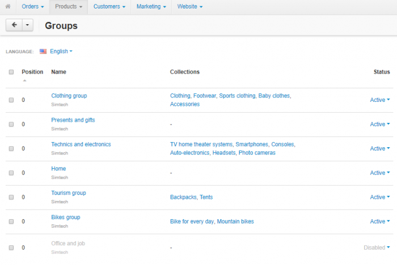Click the Status column header
Image resolution: width=397 pixels, height=265 pixels.
coord(382,72)
